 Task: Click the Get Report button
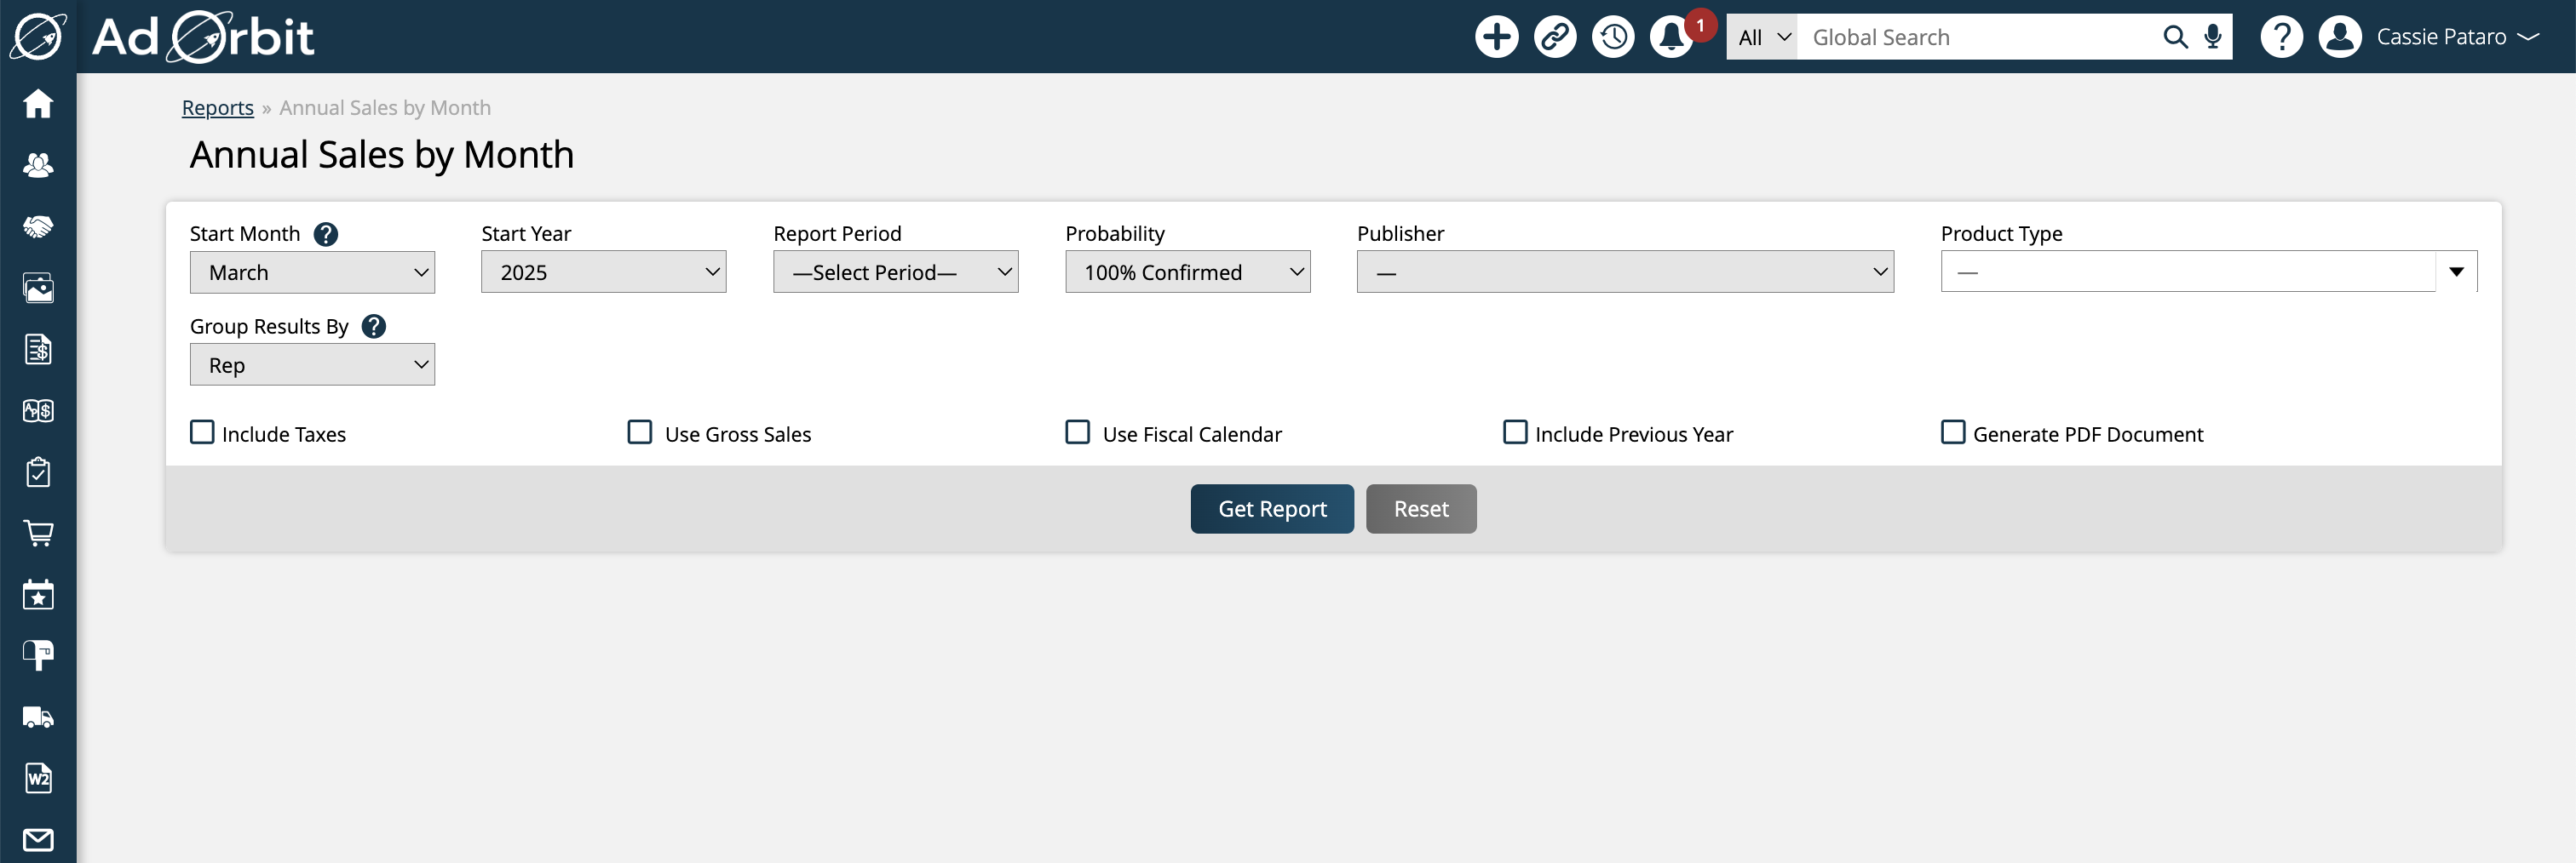(1272, 510)
